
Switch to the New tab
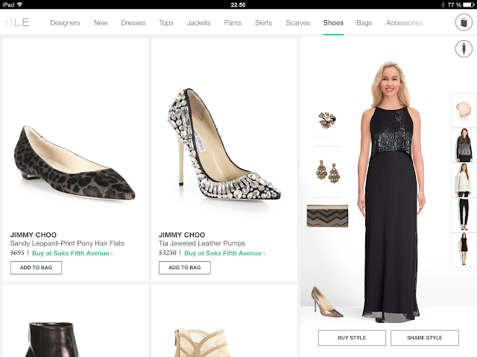(x=101, y=23)
